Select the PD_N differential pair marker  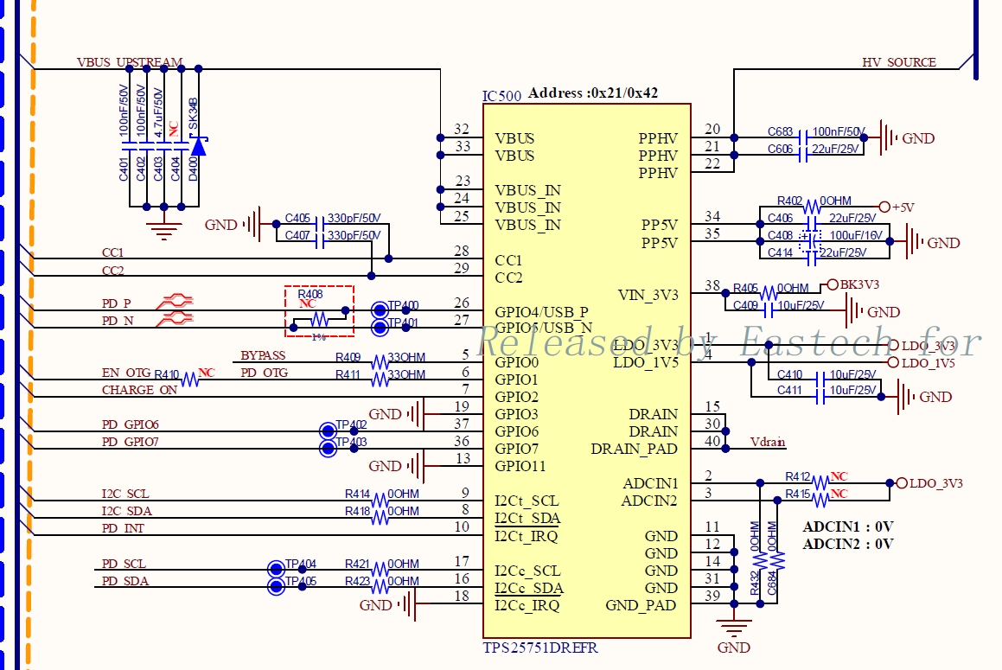(x=175, y=318)
